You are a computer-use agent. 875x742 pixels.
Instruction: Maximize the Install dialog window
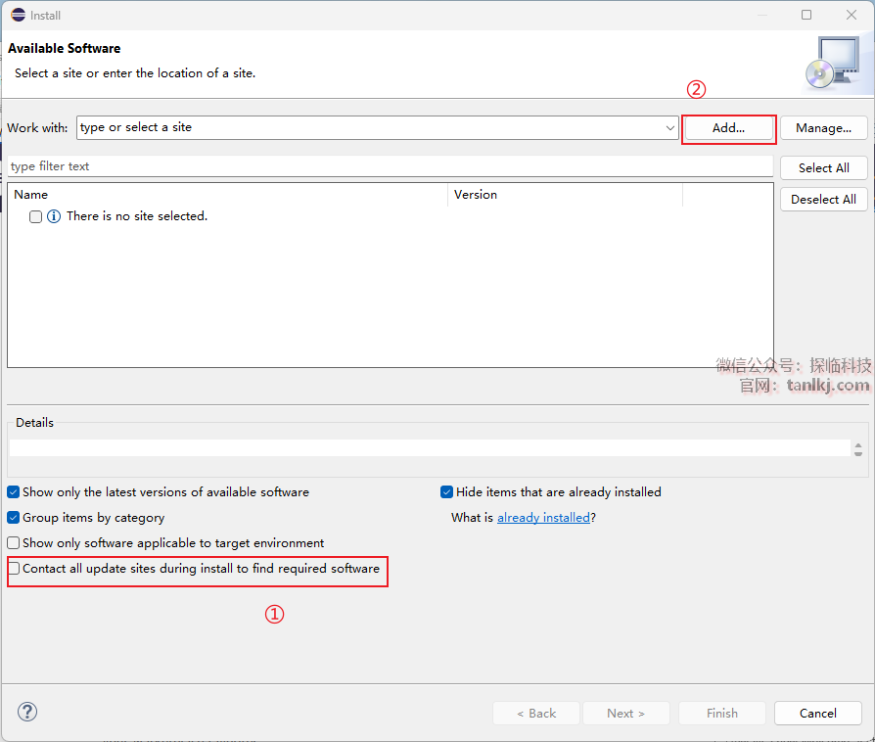[x=806, y=15]
